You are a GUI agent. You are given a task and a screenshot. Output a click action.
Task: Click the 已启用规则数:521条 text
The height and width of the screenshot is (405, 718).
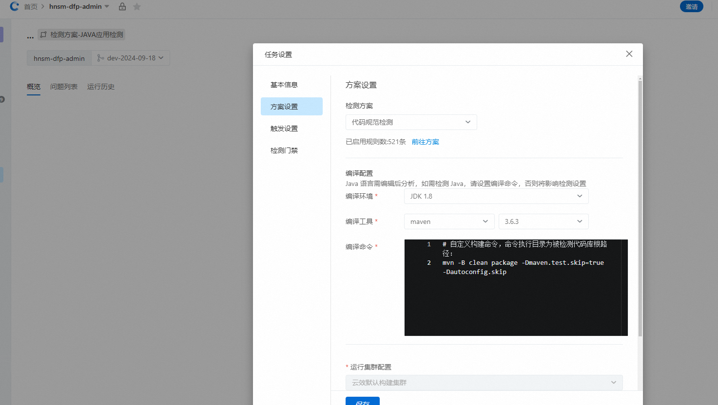click(x=375, y=142)
